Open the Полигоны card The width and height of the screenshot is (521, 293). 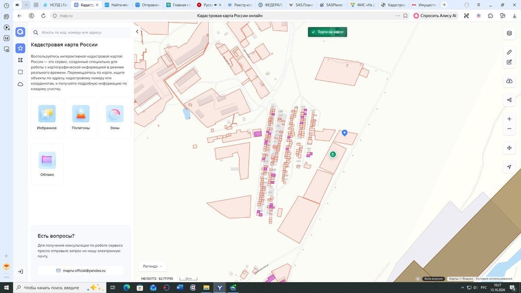(81, 118)
